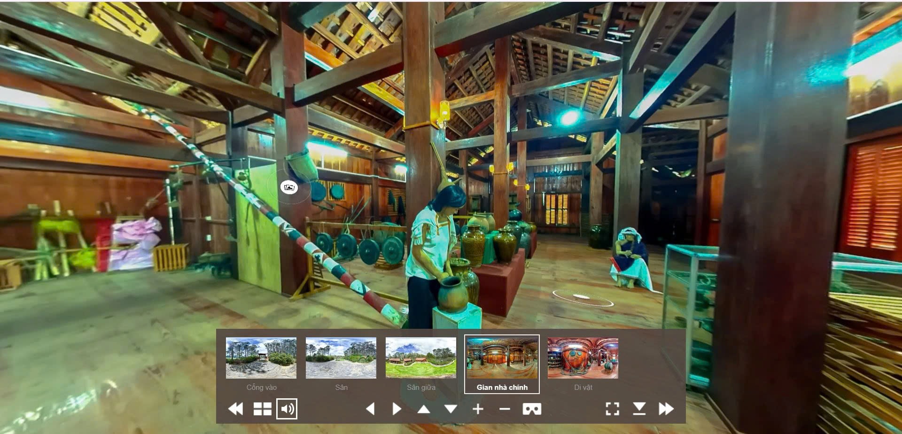The height and width of the screenshot is (434, 902).
Task: Enable VR headset mode
Action: (x=532, y=409)
